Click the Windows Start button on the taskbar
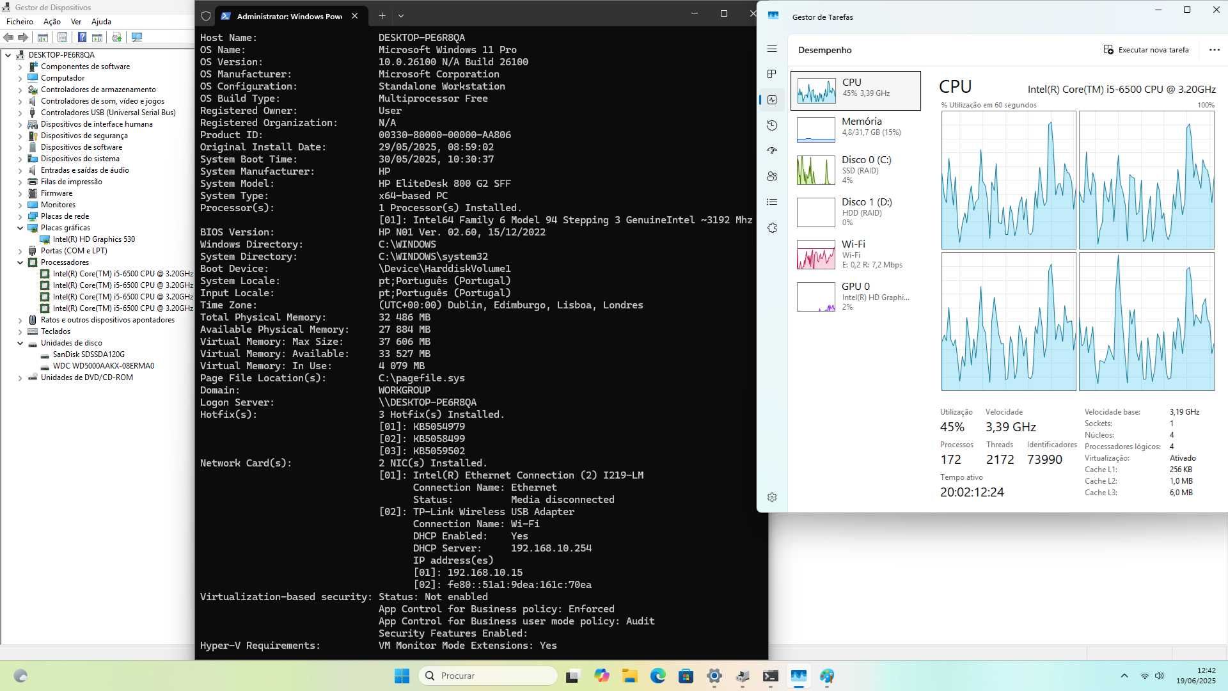This screenshot has height=691, width=1228. (402, 676)
